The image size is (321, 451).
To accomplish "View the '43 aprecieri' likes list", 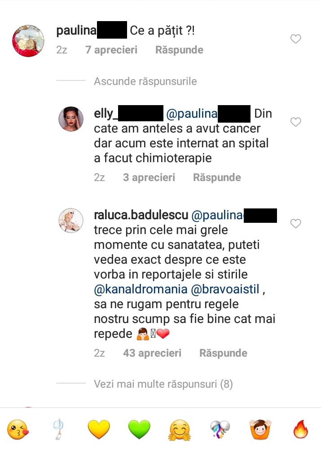I will pyautogui.click(x=152, y=353).
